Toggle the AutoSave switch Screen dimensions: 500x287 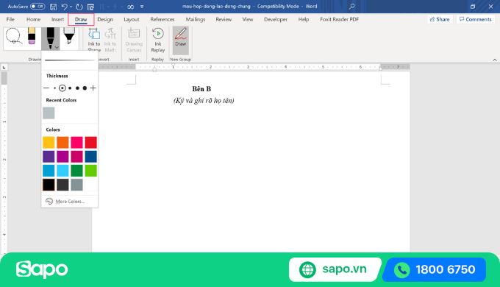(37, 7)
